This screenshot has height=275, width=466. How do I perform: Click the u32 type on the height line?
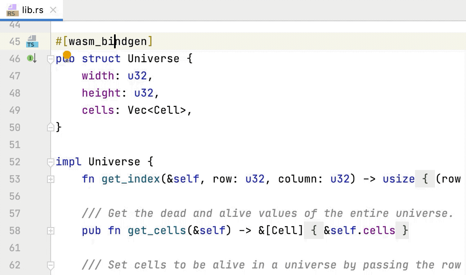pyautogui.click(x=144, y=93)
